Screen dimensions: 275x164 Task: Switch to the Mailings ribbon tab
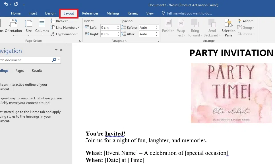(113, 13)
